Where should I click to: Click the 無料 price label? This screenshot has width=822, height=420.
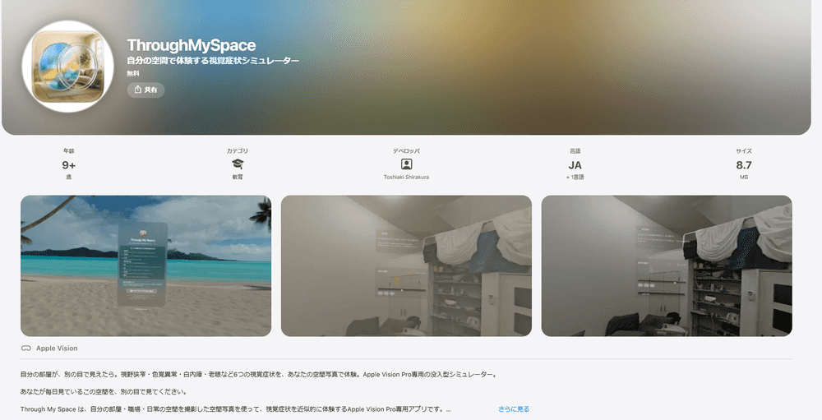coord(133,74)
